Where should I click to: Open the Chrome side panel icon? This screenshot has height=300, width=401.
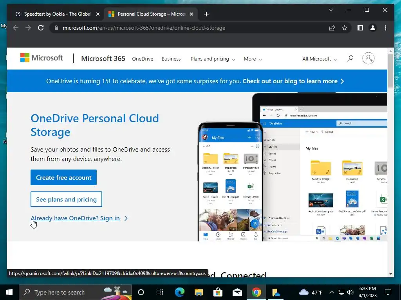coord(360,28)
